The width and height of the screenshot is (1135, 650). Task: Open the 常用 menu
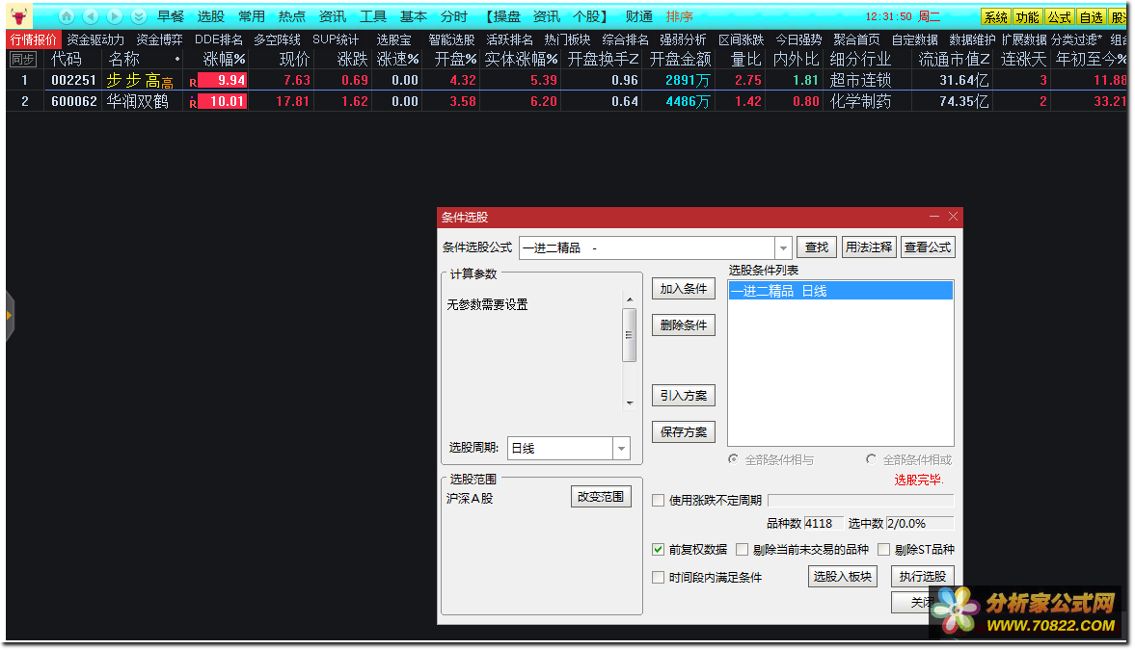pos(251,16)
